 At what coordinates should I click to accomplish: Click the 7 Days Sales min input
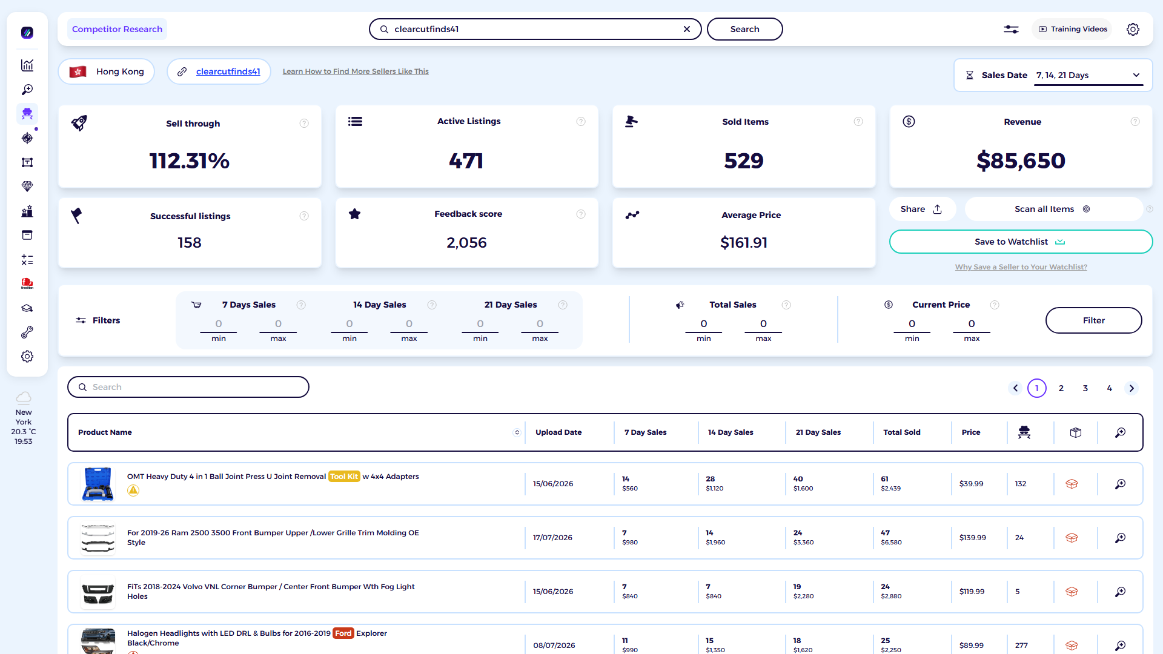coord(219,325)
